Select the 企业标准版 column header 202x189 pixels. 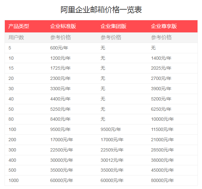(63, 26)
